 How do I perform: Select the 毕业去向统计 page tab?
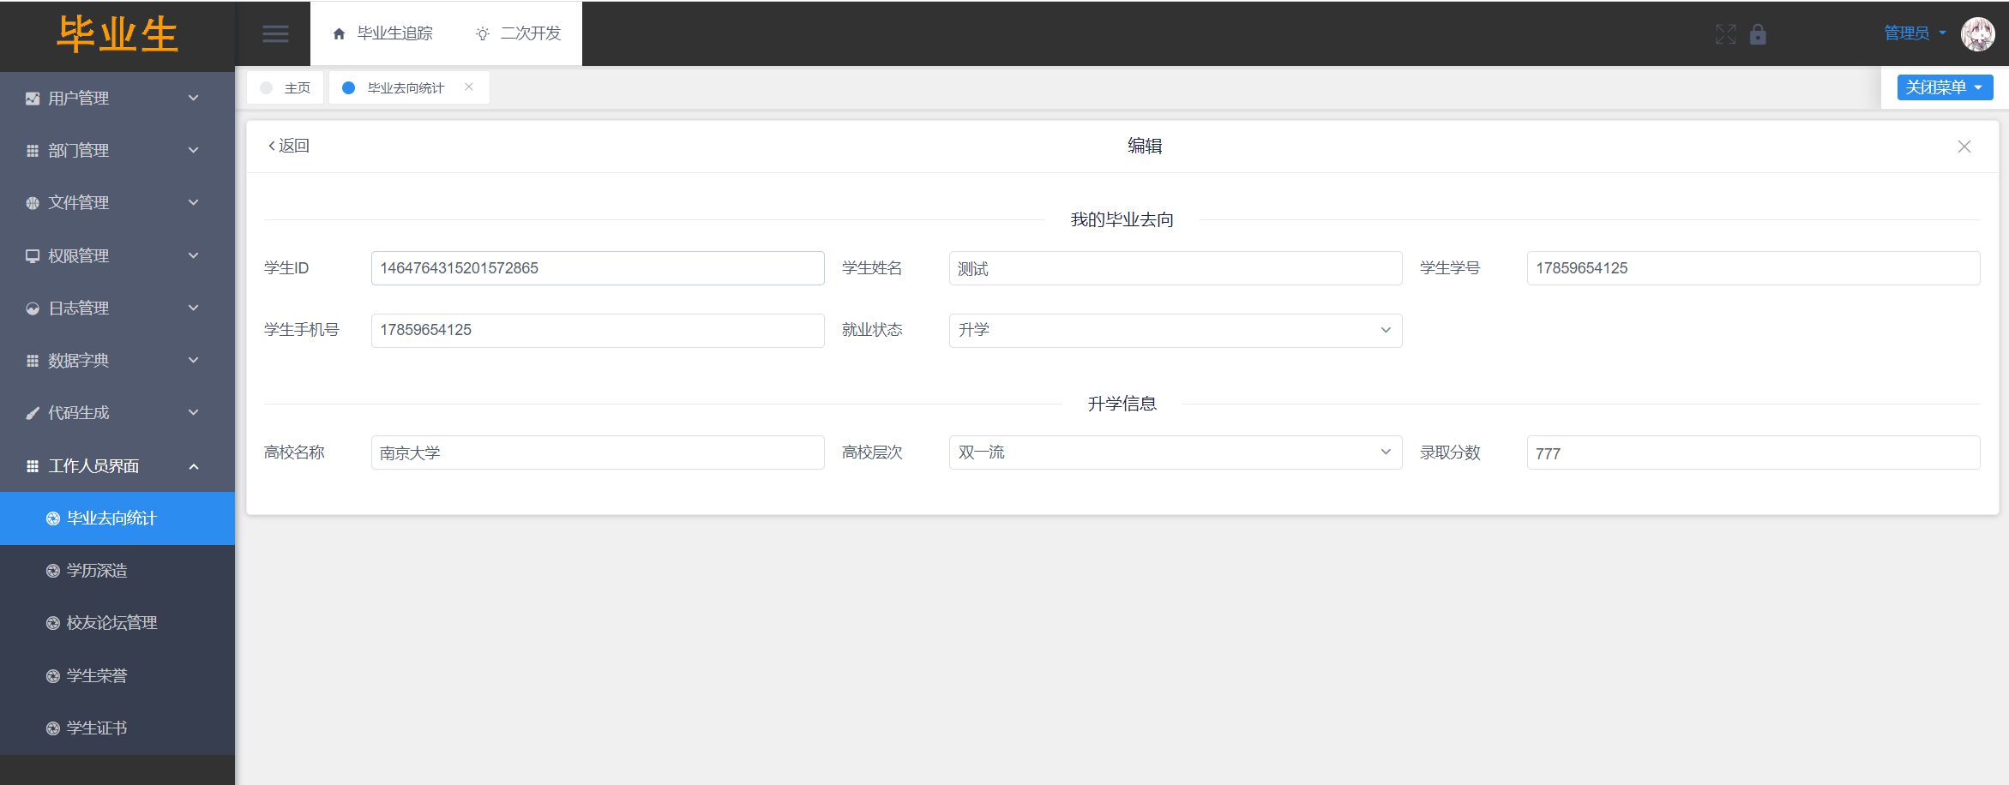coord(409,87)
